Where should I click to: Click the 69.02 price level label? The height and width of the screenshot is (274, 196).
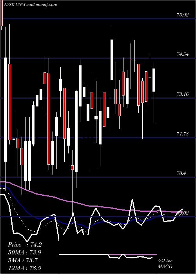[183, 213]
